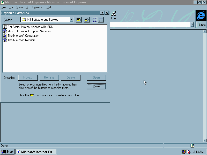
Task: Expand the Folder dropdown list
Action: coord(71,20)
